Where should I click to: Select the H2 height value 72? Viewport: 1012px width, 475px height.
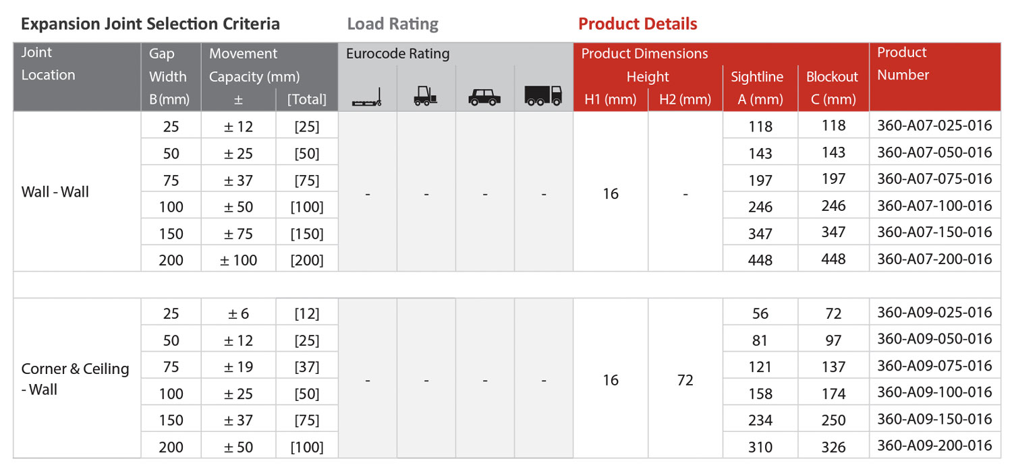click(685, 380)
